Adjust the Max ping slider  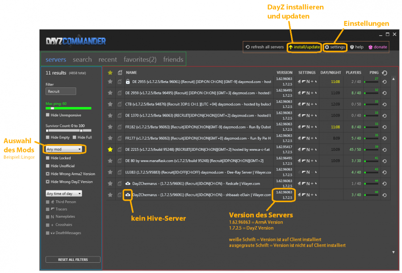tap(52, 108)
